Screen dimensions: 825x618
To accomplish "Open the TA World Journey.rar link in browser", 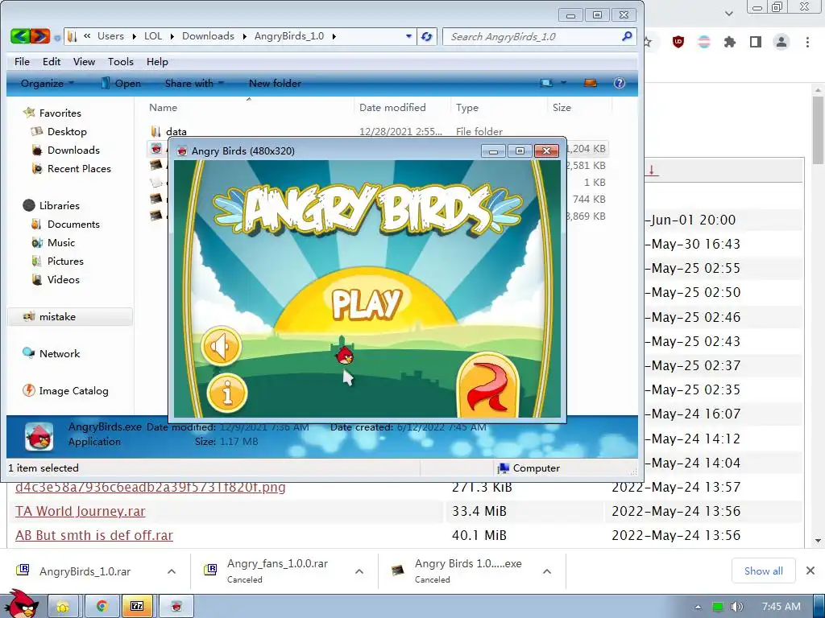I will pyautogui.click(x=80, y=511).
